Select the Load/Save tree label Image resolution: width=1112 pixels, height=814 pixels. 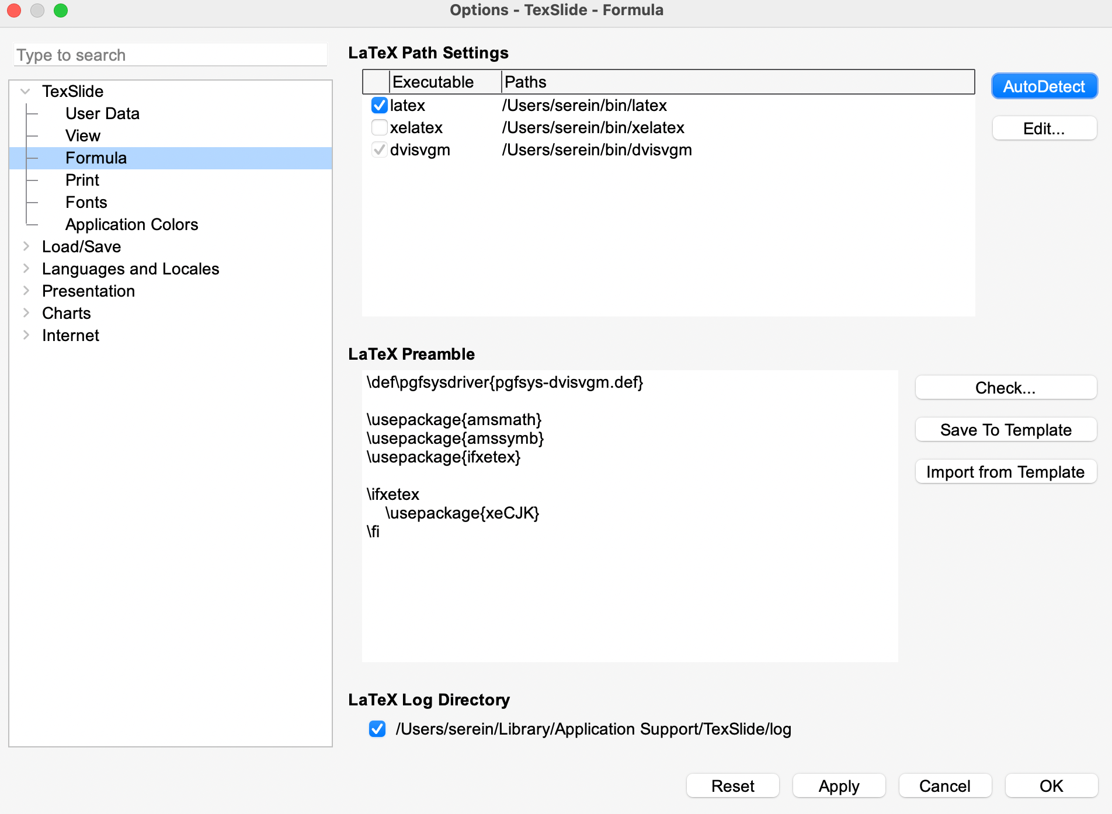pyautogui.click(x=81, y=246)
